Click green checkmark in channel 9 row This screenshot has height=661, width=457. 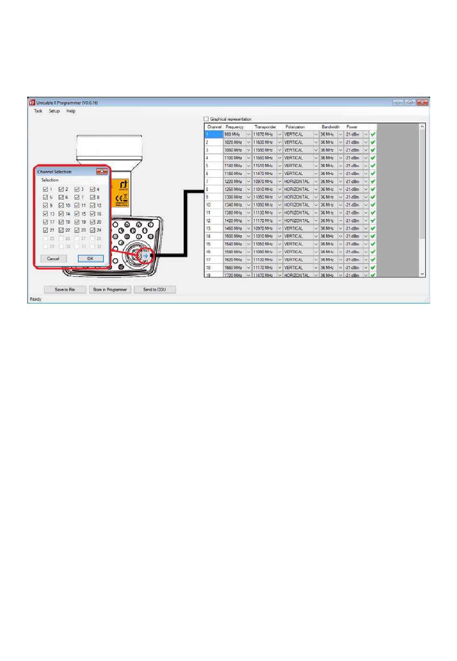[x=373, y=197]
